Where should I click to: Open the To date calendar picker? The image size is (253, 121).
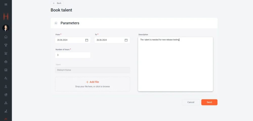click(x=126, y=40)
